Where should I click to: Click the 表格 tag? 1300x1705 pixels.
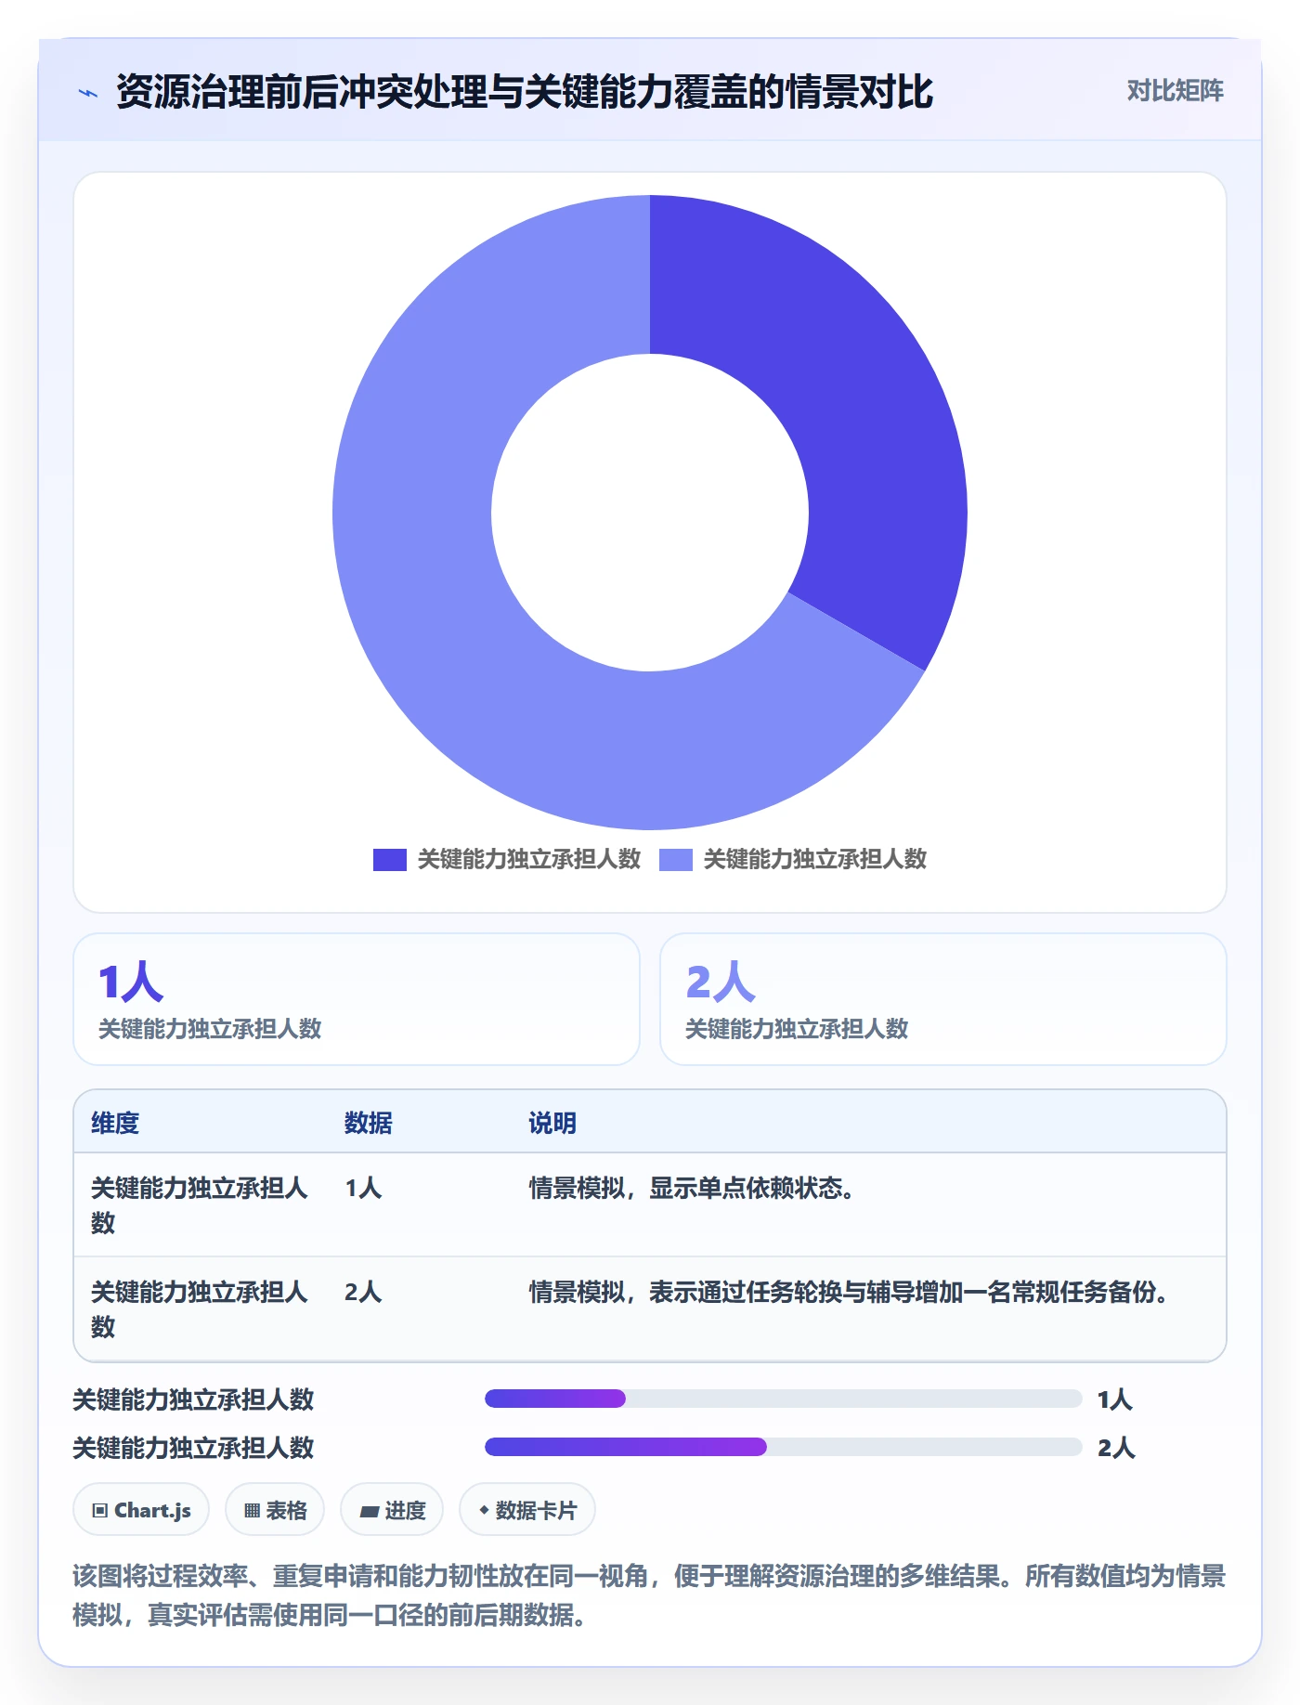coord(275,1510)
